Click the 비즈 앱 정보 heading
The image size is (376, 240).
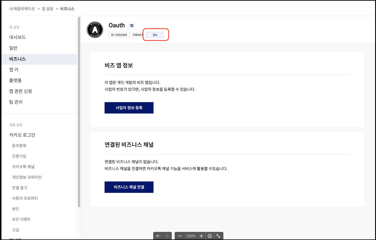click(x=119, y=65)
